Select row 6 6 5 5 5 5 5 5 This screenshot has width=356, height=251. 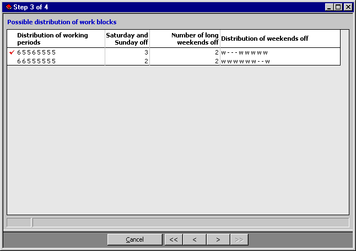(x=174, y=61)
